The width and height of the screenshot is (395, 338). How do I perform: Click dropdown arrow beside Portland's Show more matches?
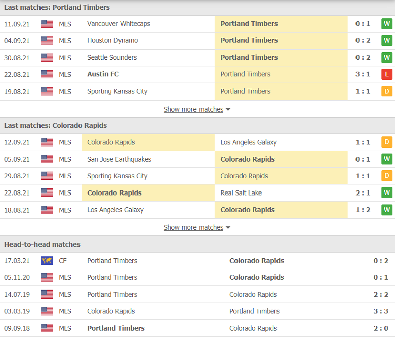click(228, 110)
